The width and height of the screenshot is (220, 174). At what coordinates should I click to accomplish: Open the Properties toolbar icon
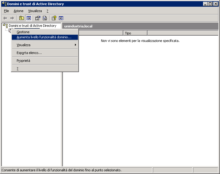pyautogui.click(x=37, y=18)
